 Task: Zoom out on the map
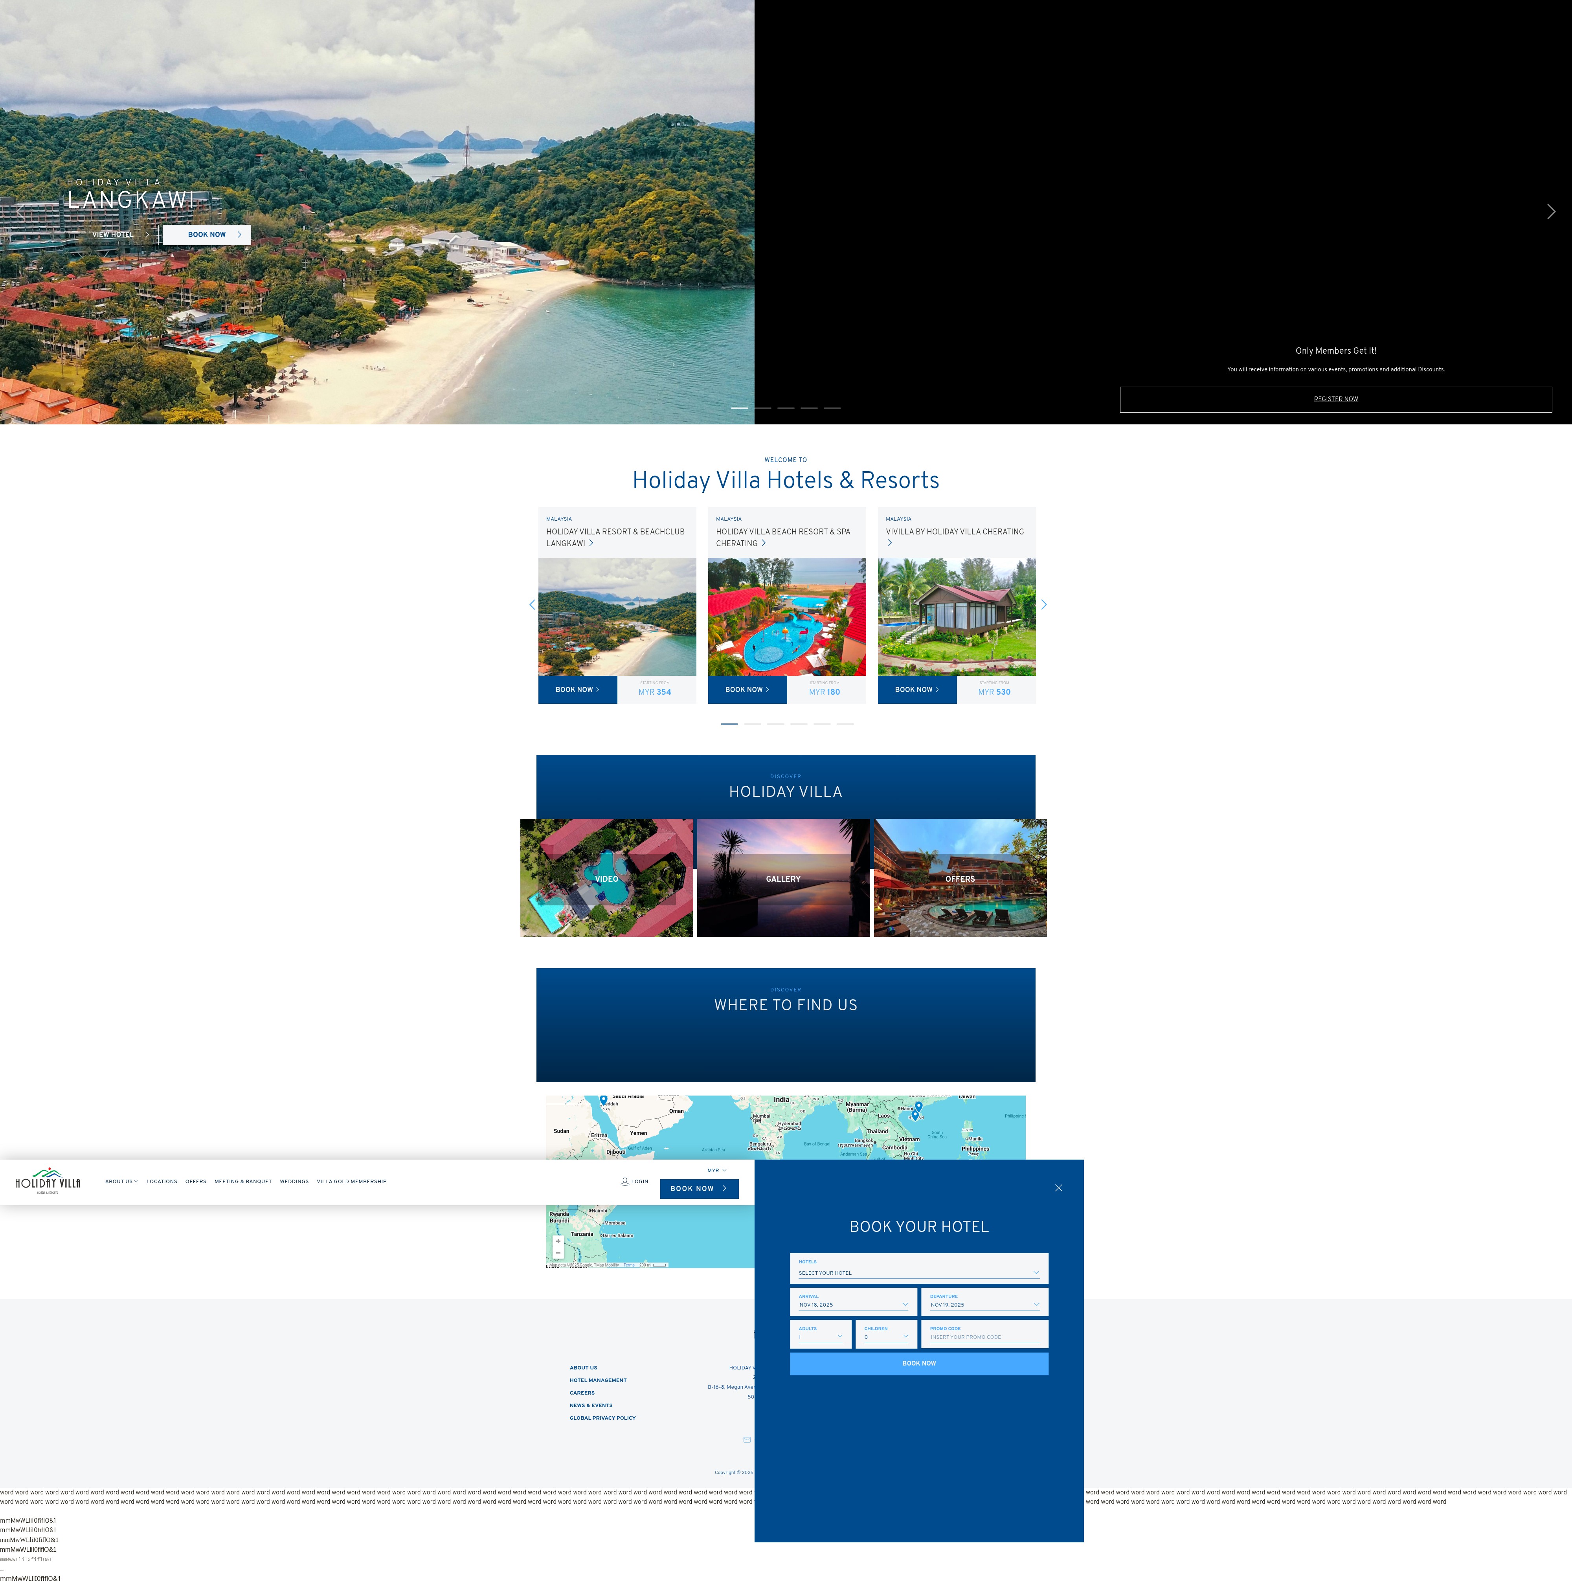coord(558,1253)
